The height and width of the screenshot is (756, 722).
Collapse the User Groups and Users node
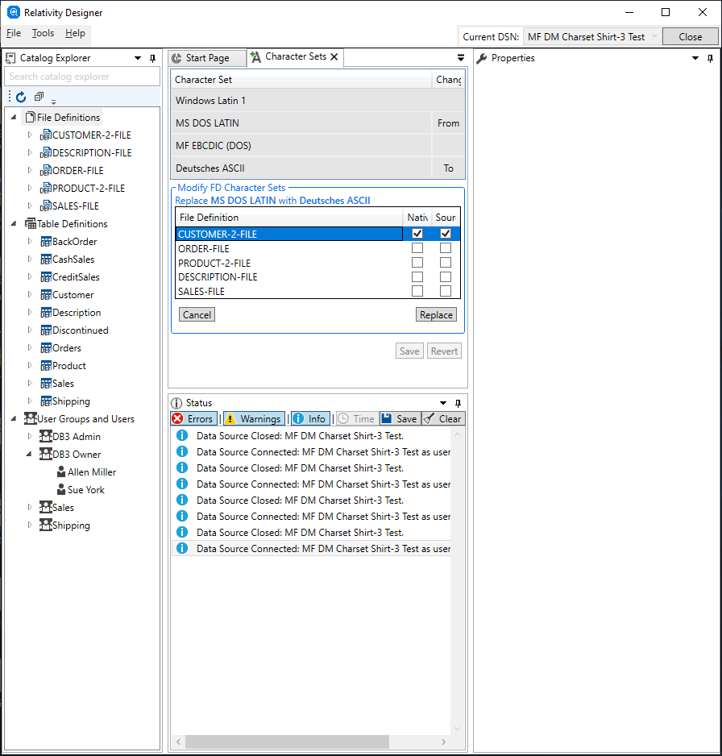tap(14, 418)
